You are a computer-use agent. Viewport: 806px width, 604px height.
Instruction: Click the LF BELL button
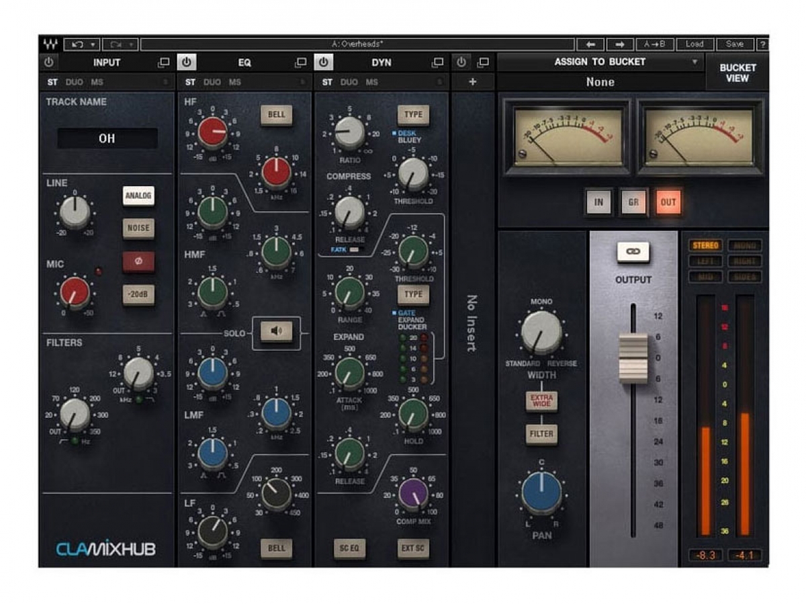point(277,548)
